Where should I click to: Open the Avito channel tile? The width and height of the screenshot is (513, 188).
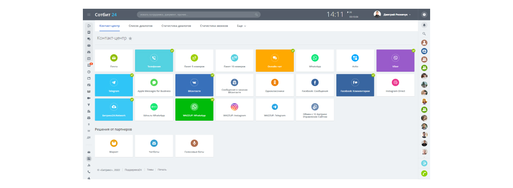pos(355,61)
